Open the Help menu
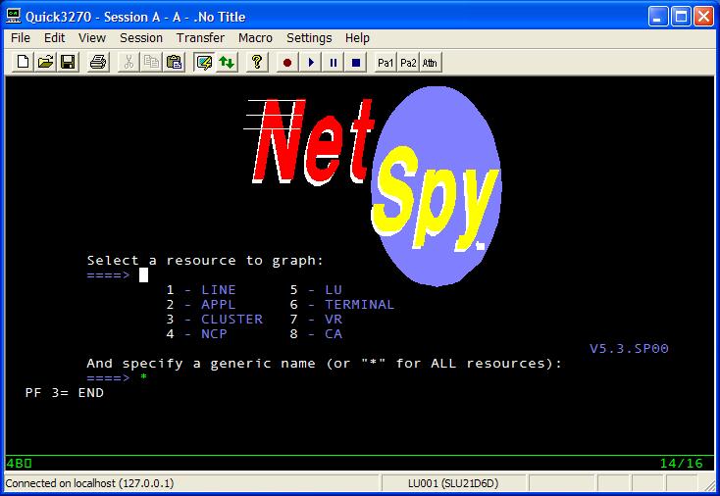This screenshot has height=496, width=720. click(357, 37)
